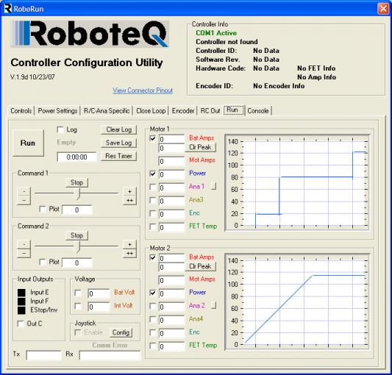Click the timer field showing 0:00:00

pyautogui.click(x=76, y=157)
